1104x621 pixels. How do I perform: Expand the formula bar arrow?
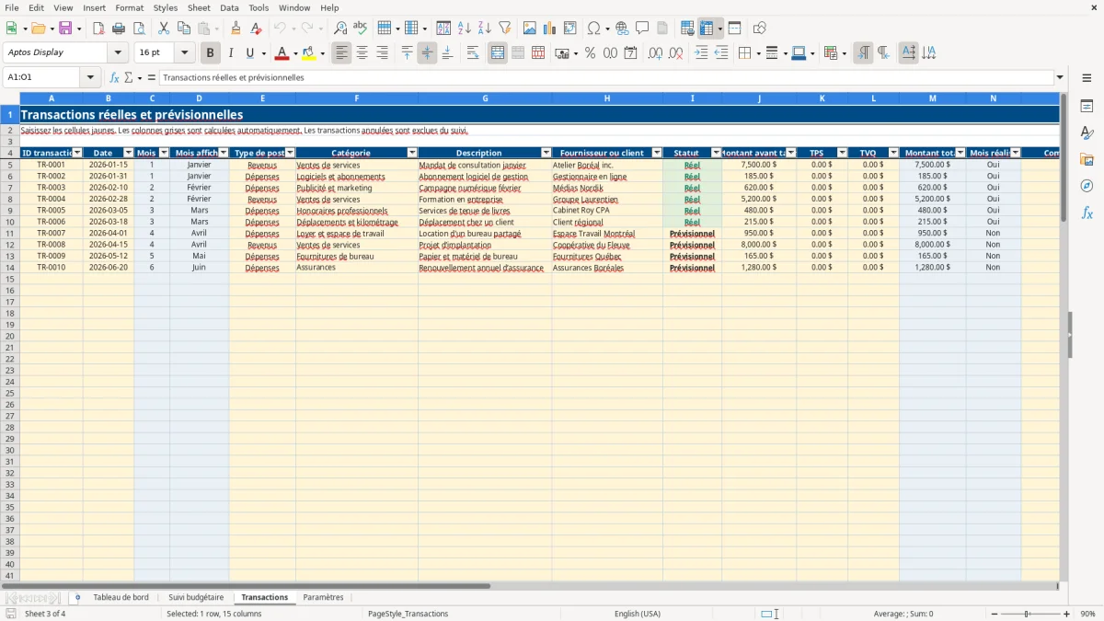(1060, 77)
